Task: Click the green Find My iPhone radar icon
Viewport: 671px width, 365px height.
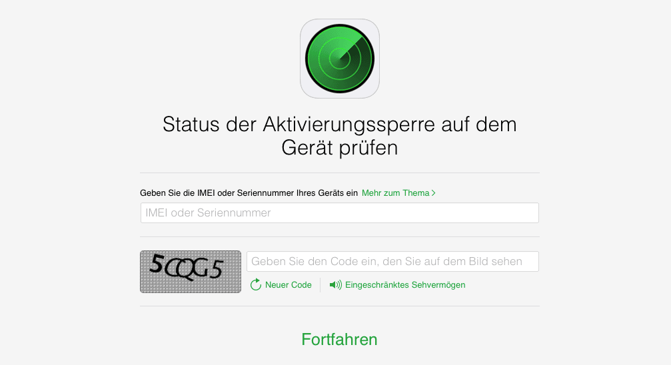Action: coord(340,59)
